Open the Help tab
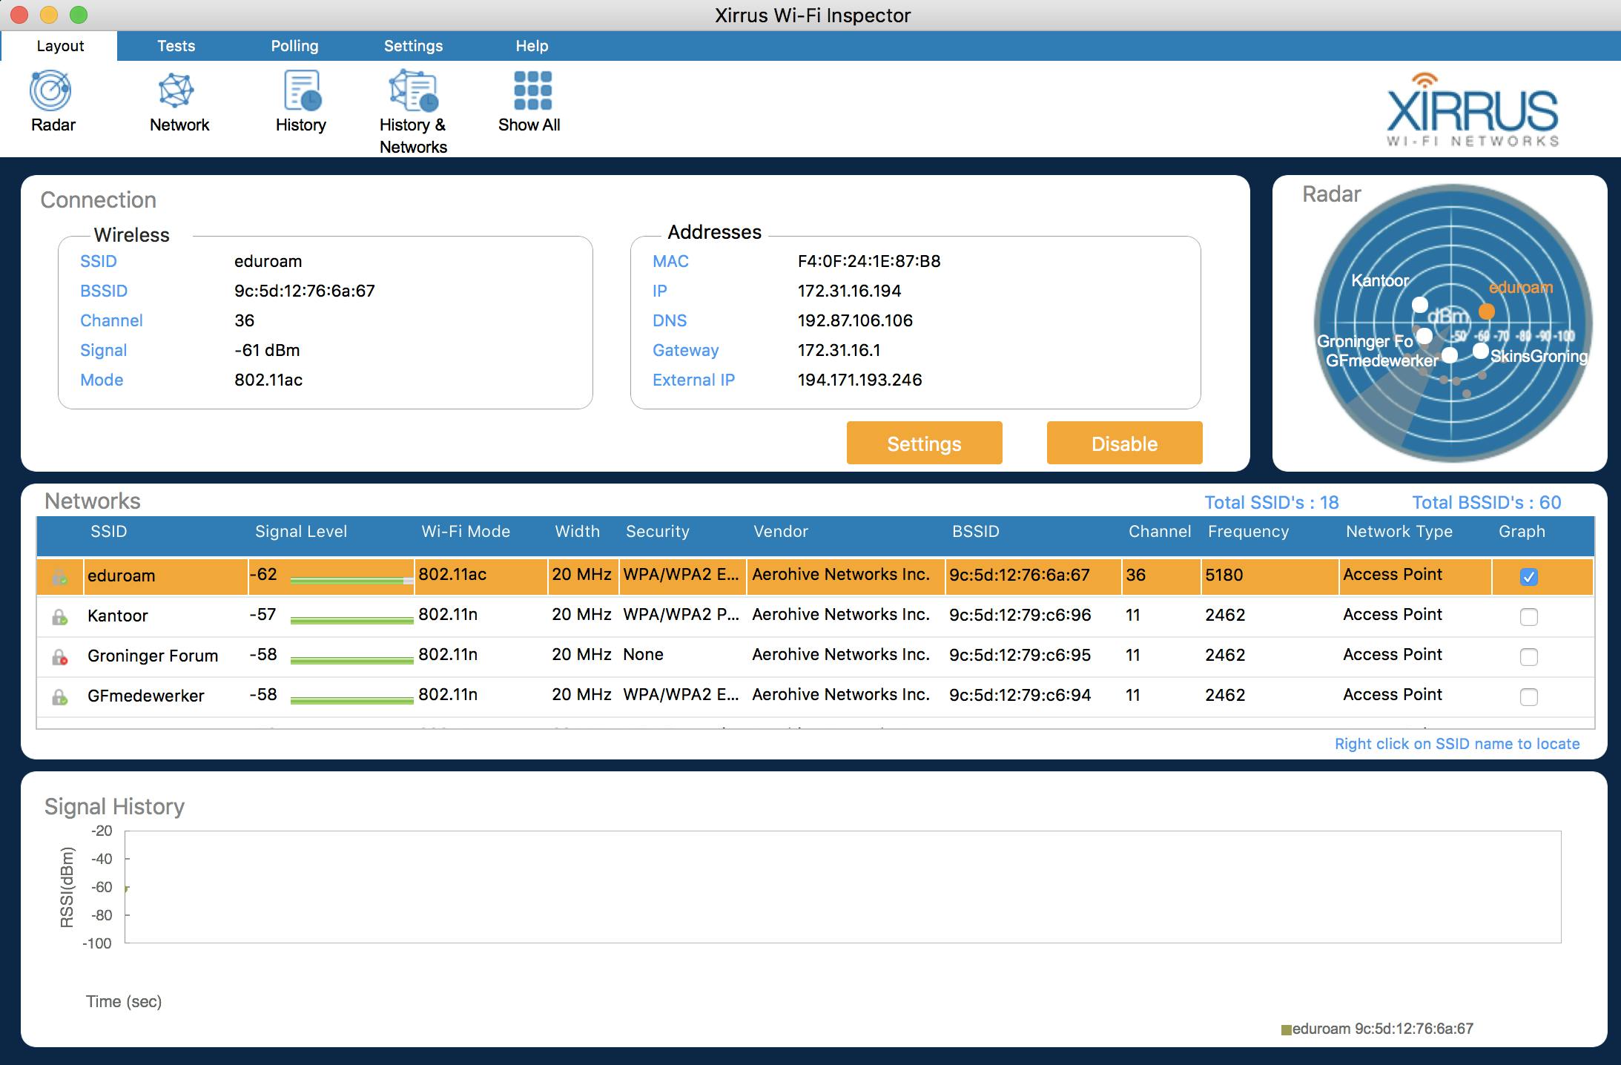Image resolution: width=1621 pixels, height=1065 pixels. (532, 46)
